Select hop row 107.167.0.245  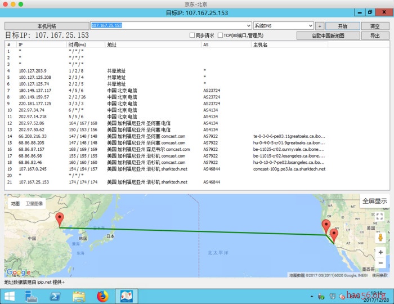click(x=197, y=169)
